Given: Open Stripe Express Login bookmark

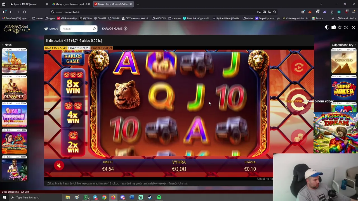Looking at the screenshot, I should click(x=268, y=18).
